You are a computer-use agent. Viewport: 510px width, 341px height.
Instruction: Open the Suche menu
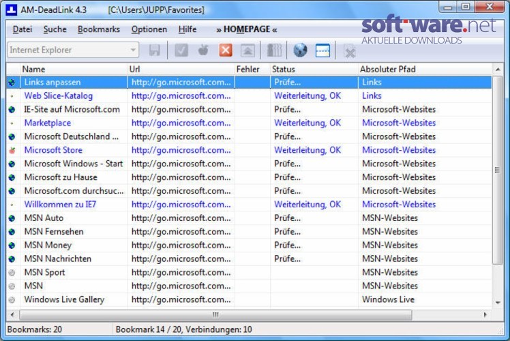pyautogui.click(x=55, y=29)
